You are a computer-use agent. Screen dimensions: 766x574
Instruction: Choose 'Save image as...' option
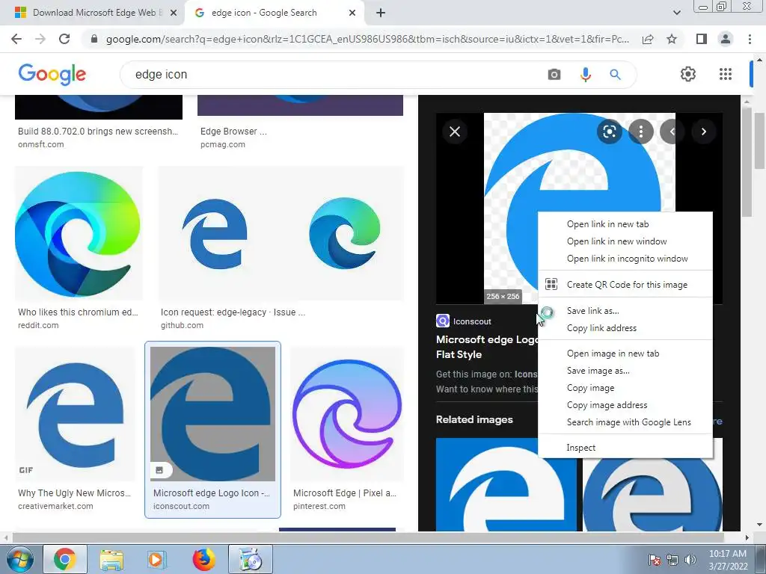pyautogui.click(x=625, y=371)
